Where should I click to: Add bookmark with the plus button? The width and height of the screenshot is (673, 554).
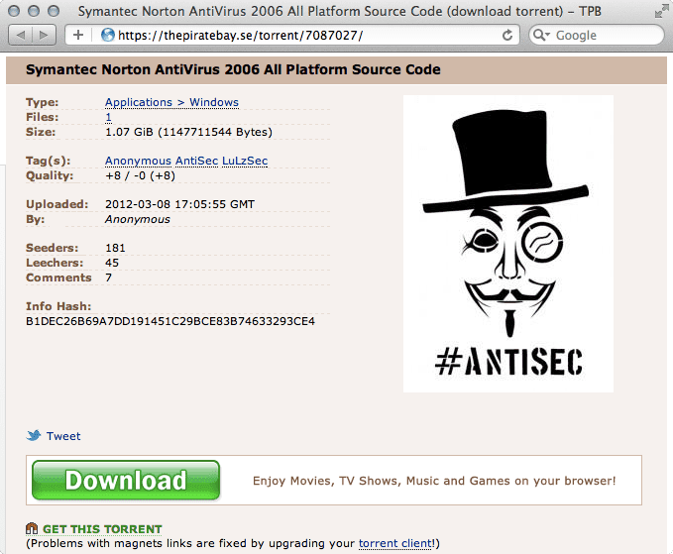click(78, 35)
